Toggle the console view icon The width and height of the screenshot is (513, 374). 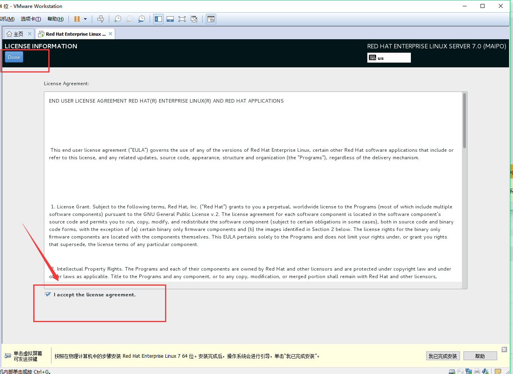tap(211, 19)
